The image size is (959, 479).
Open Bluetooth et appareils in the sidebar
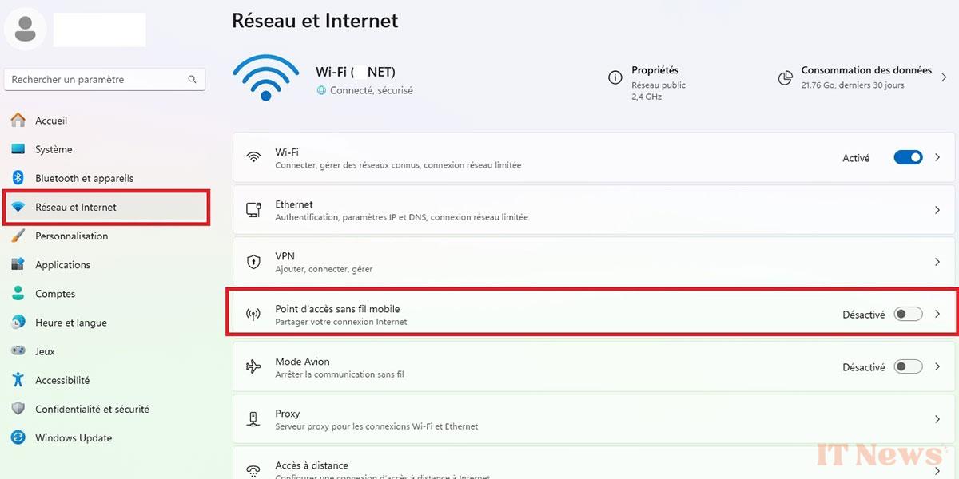coord(84,178)
